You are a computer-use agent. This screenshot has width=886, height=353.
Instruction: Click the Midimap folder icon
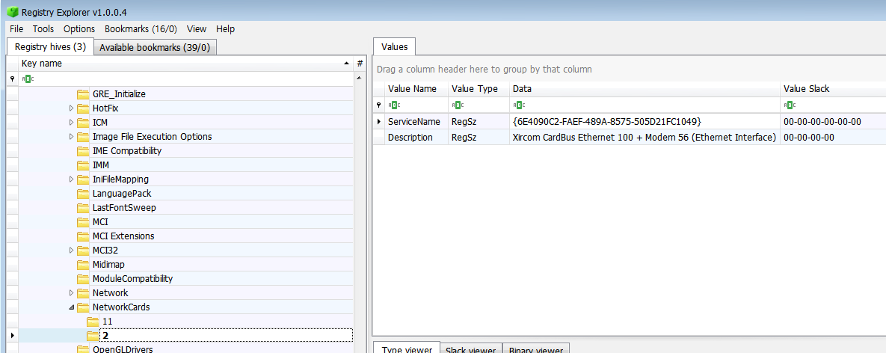83,264
